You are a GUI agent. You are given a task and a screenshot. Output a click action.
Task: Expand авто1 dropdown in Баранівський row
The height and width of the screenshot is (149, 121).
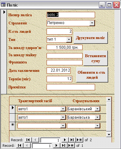(63, 109)
